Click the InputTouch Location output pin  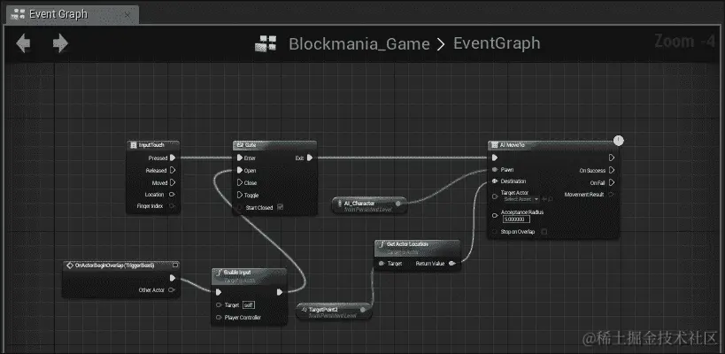click(172, 195)
